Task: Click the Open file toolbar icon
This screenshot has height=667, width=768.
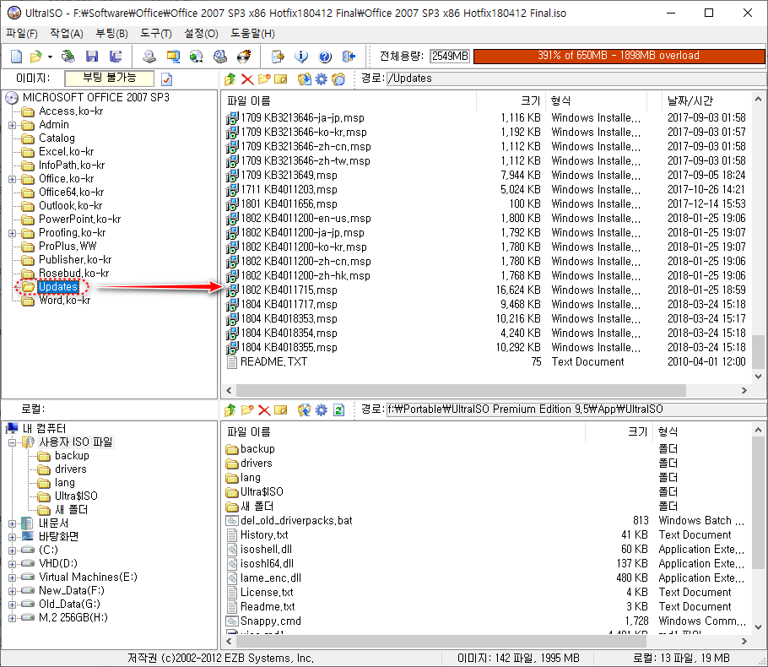Action: point(35,57)
